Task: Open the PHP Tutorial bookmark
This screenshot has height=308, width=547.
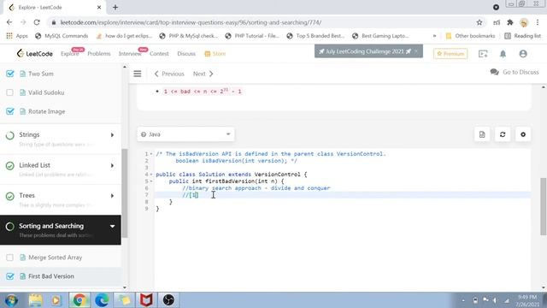Action: (x=252, y=36)
